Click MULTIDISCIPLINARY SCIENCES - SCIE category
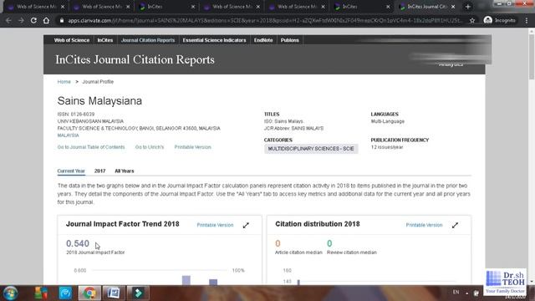This screenshot has height=301, width=535. tap(311, 149)
